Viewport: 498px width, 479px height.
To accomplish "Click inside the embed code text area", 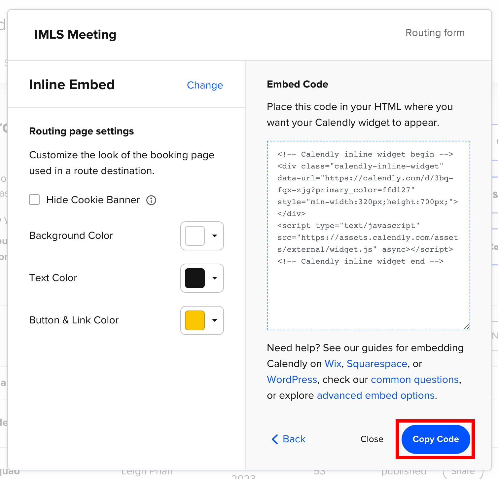I will point(369,236).
